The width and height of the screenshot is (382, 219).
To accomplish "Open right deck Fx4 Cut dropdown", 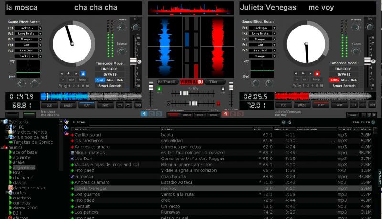I will [x=274, y=45].
